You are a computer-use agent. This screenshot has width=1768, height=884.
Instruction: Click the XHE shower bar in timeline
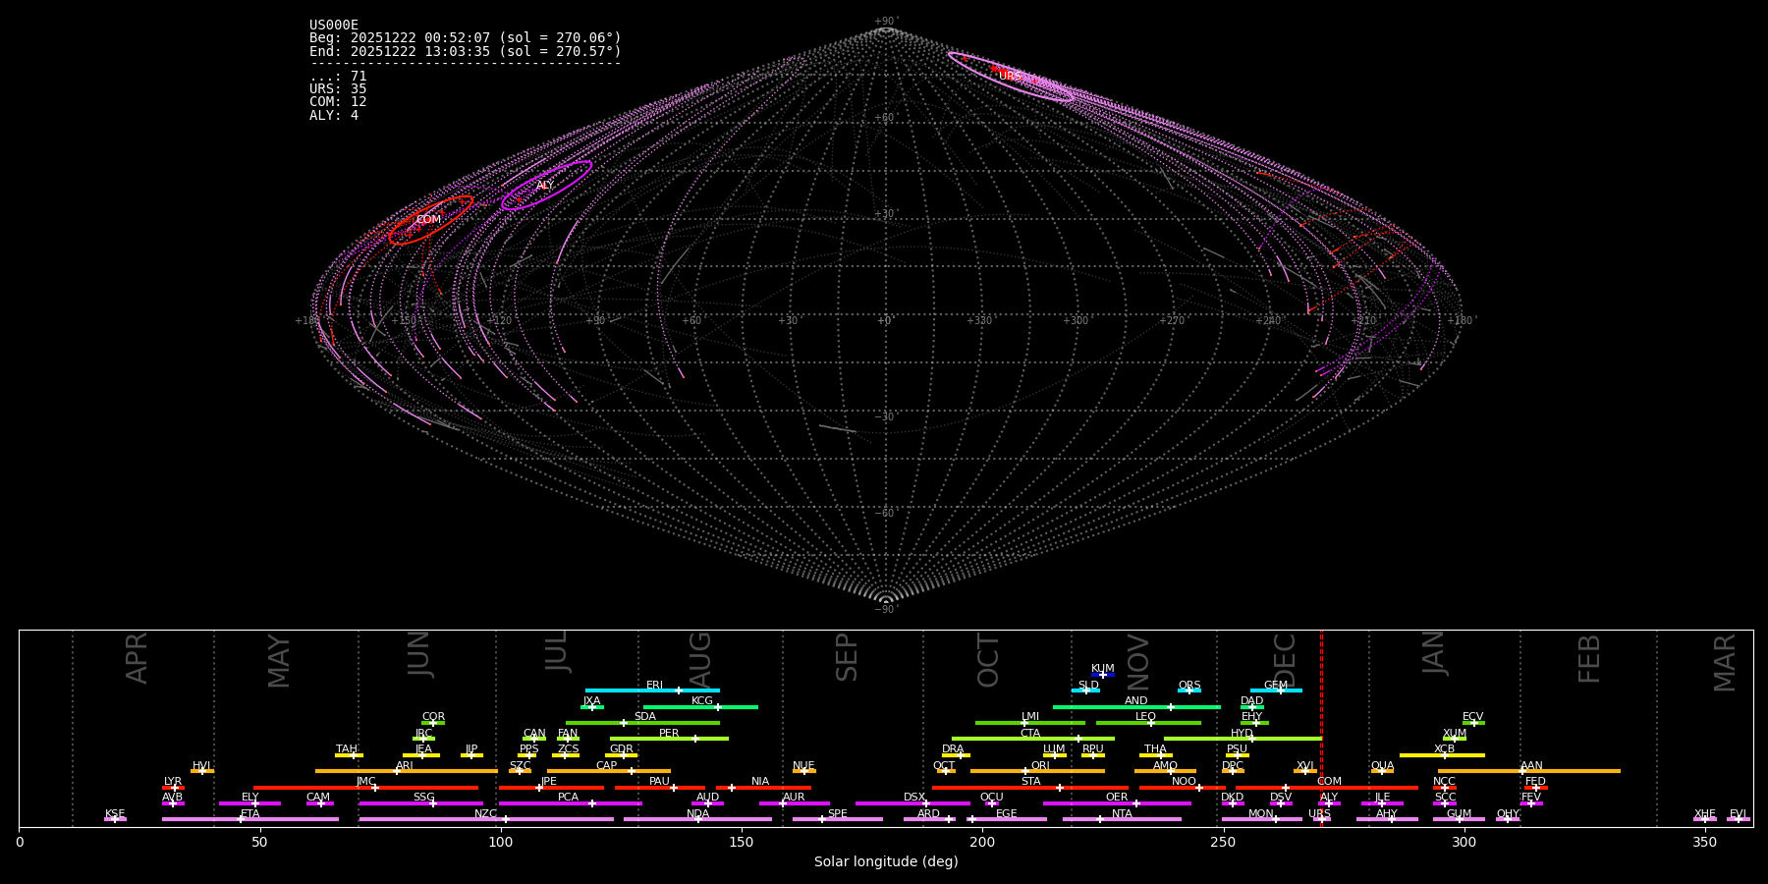coord(1705,819)
